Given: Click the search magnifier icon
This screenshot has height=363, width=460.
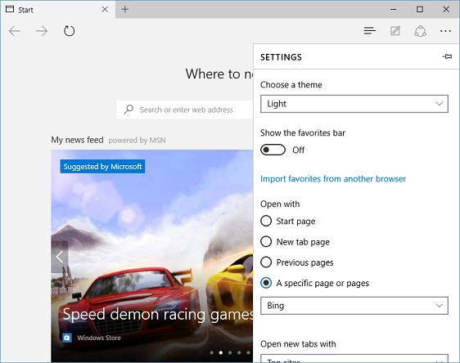Looking at the screenshot, I should pos(129,110).
